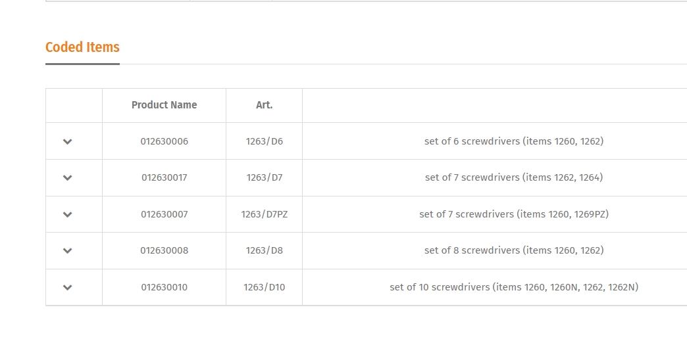Click article number 1263/D7PZ
This screenshot has width=687, height=343.
coord(264,214)
